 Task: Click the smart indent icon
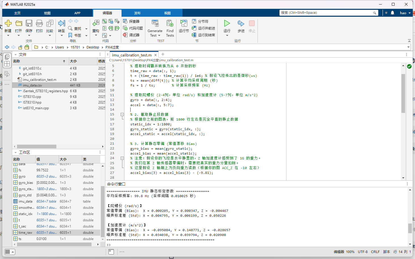105,28
